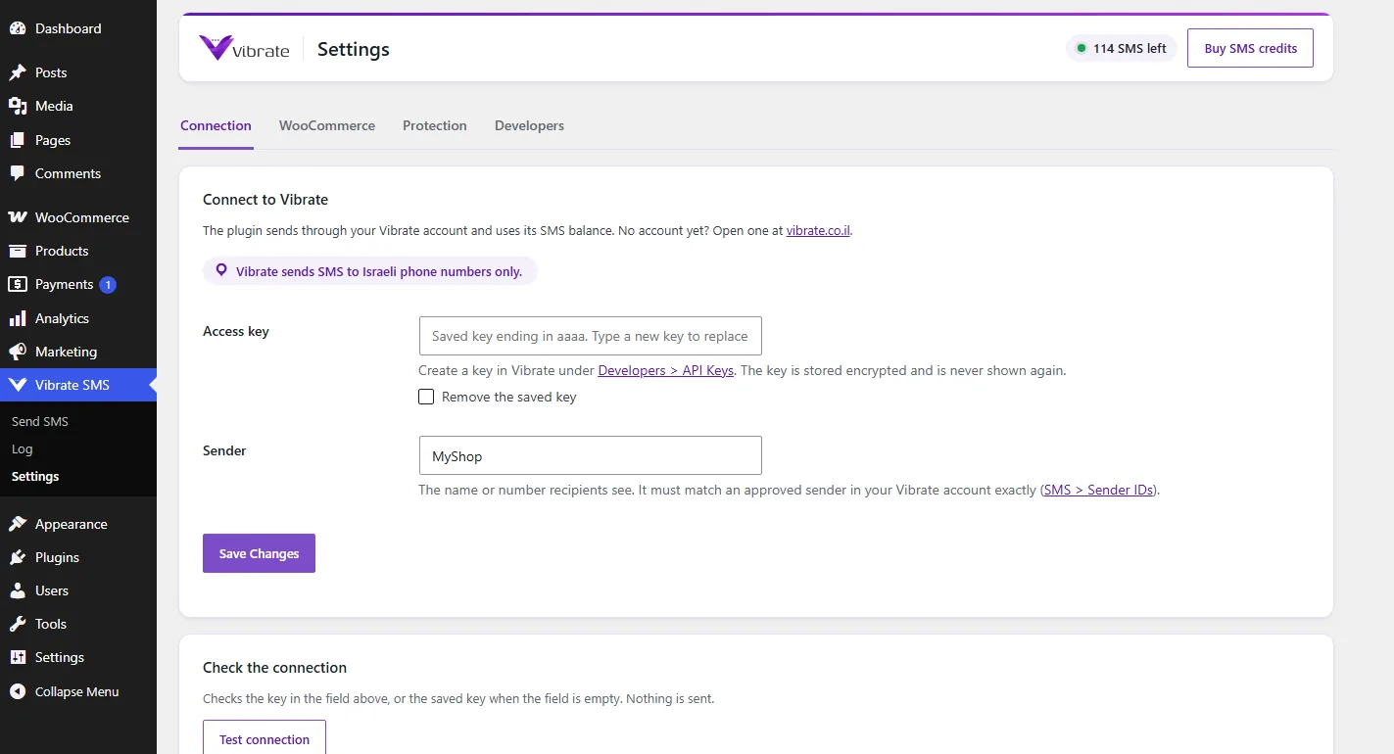
Task: Go to the Developers tab
Action: (529, 125)
